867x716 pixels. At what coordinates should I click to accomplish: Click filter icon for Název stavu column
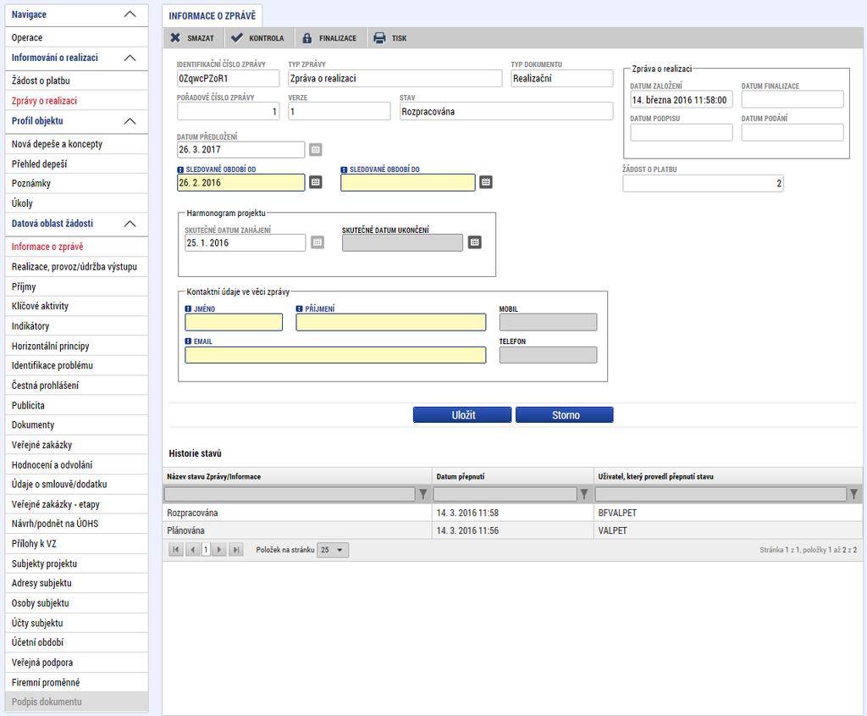click(423, 493)
